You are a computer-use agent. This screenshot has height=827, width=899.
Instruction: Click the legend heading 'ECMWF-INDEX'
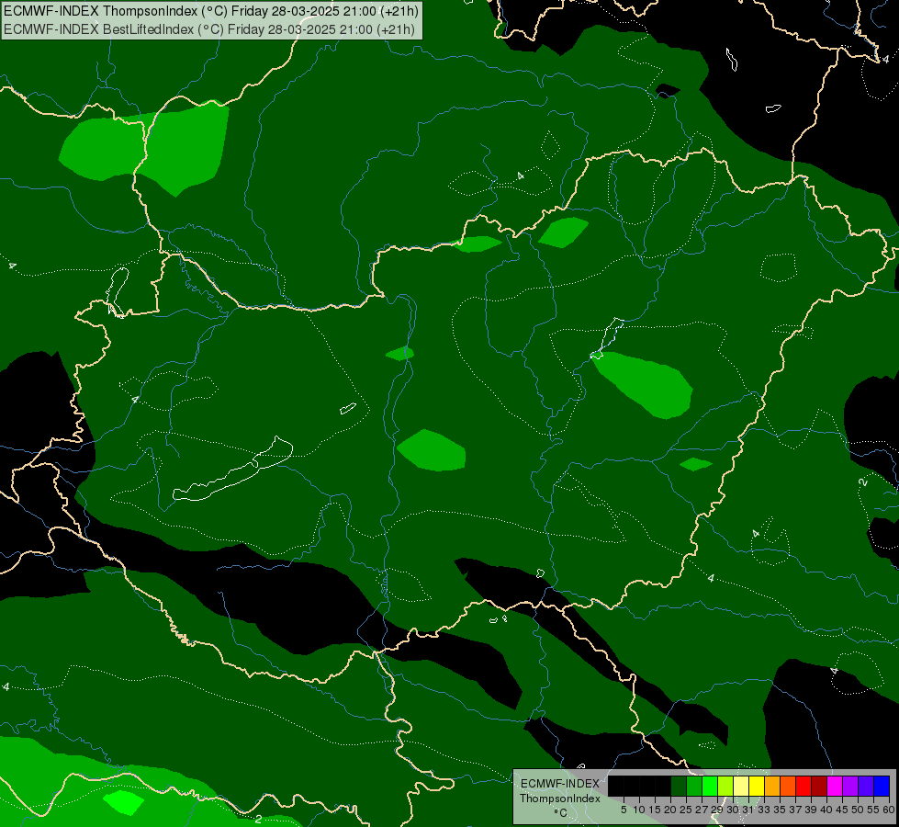pos(560,784)
